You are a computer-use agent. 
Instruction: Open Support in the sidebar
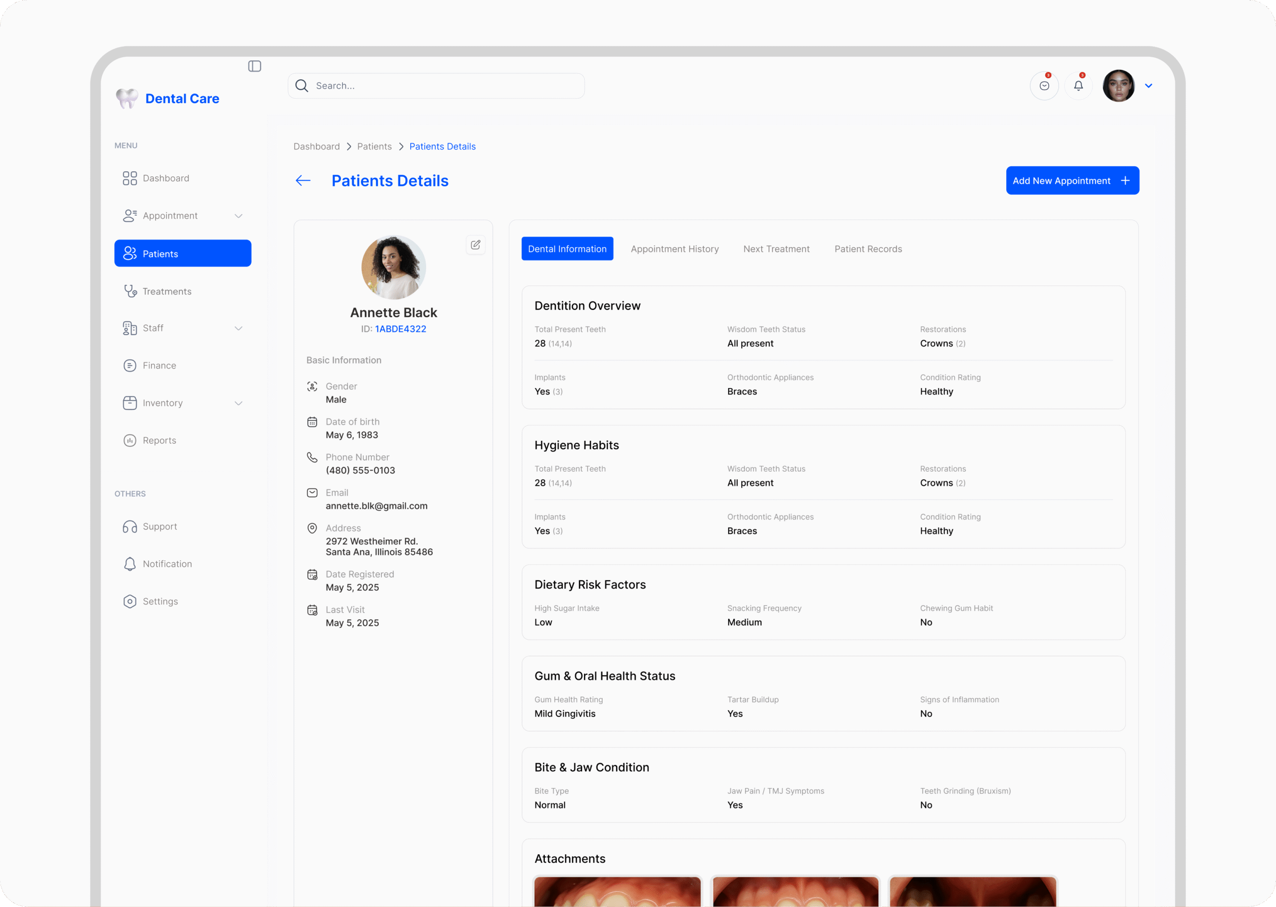point(183,526)
